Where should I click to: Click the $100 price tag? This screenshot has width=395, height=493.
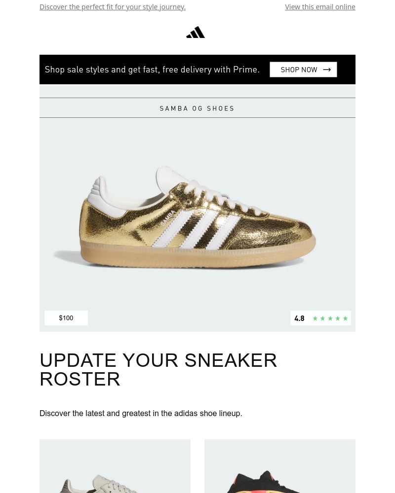(66, 318)
